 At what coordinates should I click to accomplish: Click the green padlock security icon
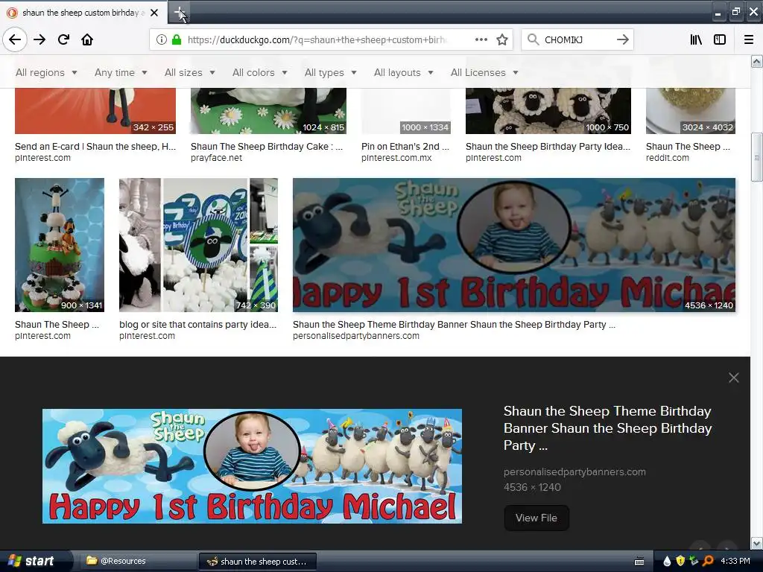pyautogui.click(x=176, y=39)
